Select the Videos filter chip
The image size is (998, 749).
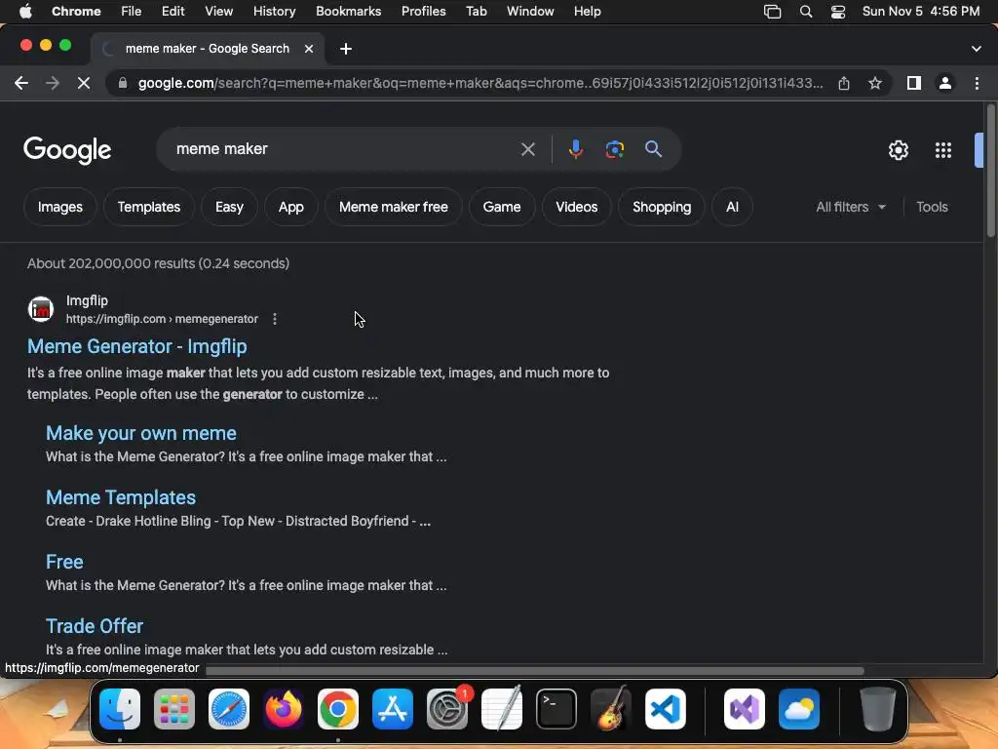(x=577, y=207)
